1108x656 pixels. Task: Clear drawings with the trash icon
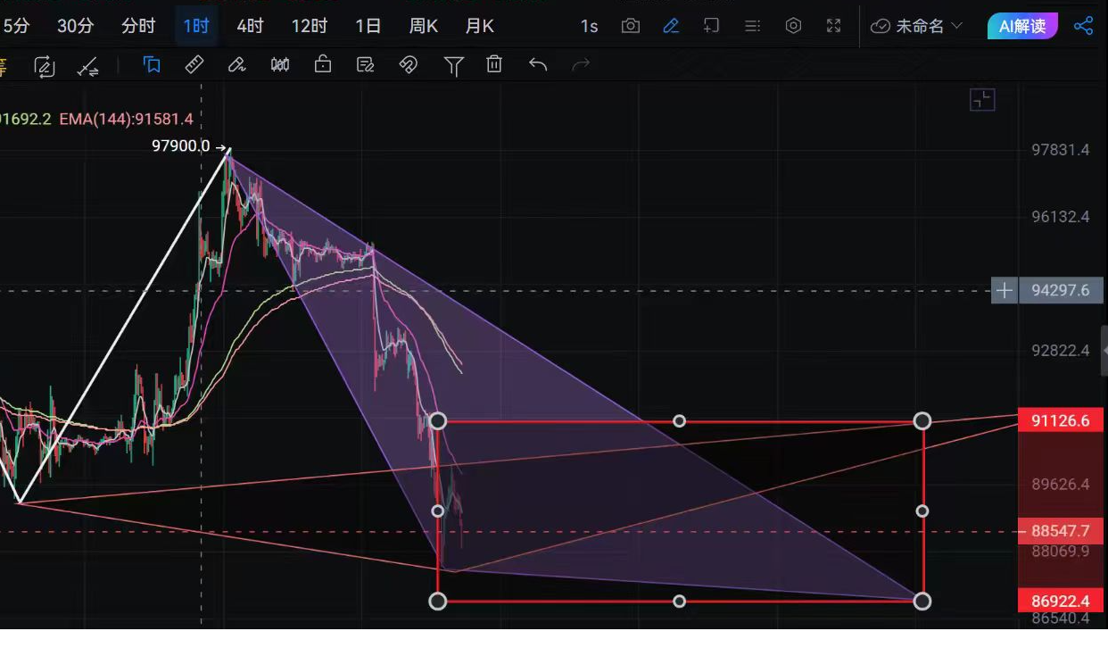click(494, 64)
